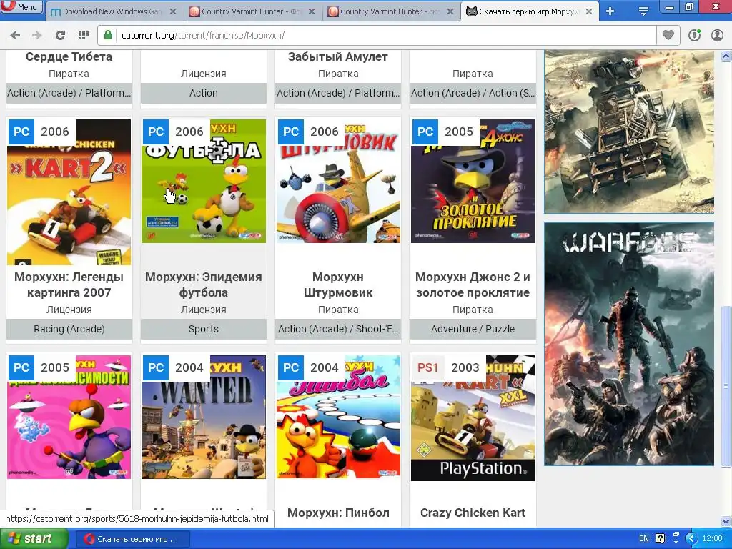Select Opera taskbar item Скачать серию игр
This screenshot has width=732, height=549.
click(x=132, y=539)
